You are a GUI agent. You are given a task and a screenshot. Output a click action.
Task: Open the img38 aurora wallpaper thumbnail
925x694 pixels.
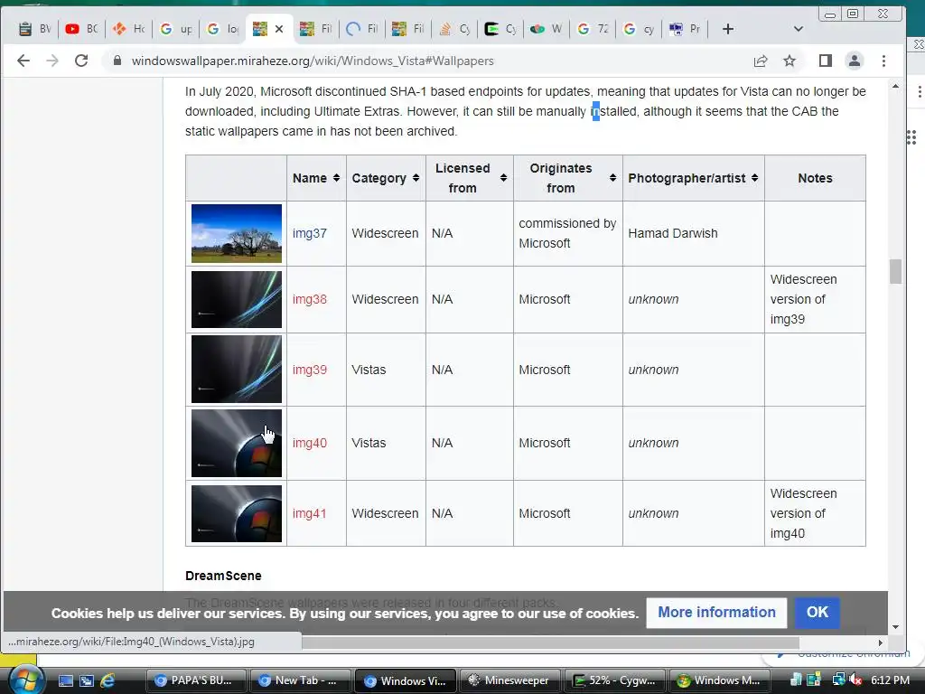[x=237, y=299]
